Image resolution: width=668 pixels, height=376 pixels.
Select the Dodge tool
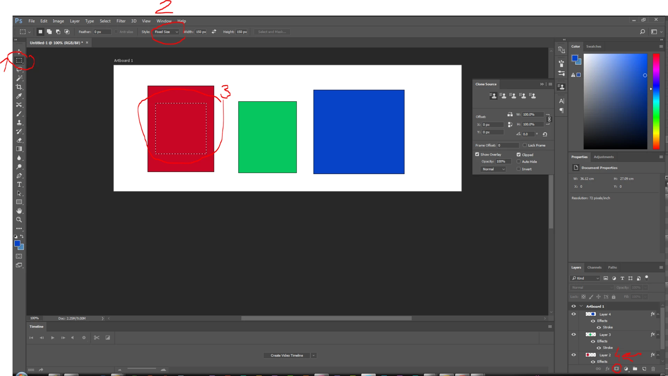pos(19,167)
